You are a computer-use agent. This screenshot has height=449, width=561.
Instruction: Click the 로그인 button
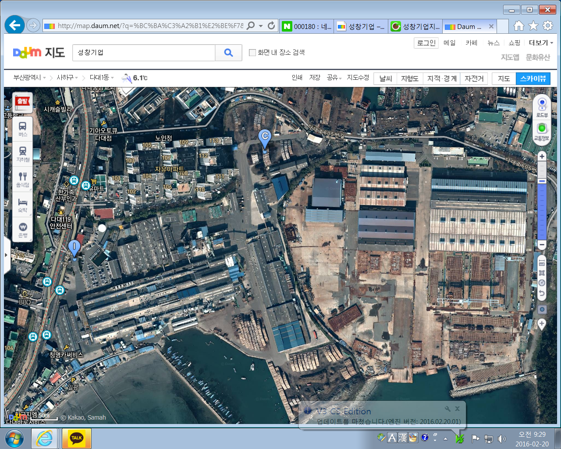point(426,43)
